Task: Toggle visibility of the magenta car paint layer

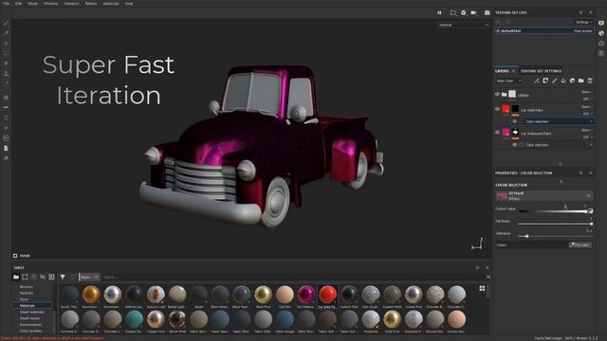Action: pos(497,133)
